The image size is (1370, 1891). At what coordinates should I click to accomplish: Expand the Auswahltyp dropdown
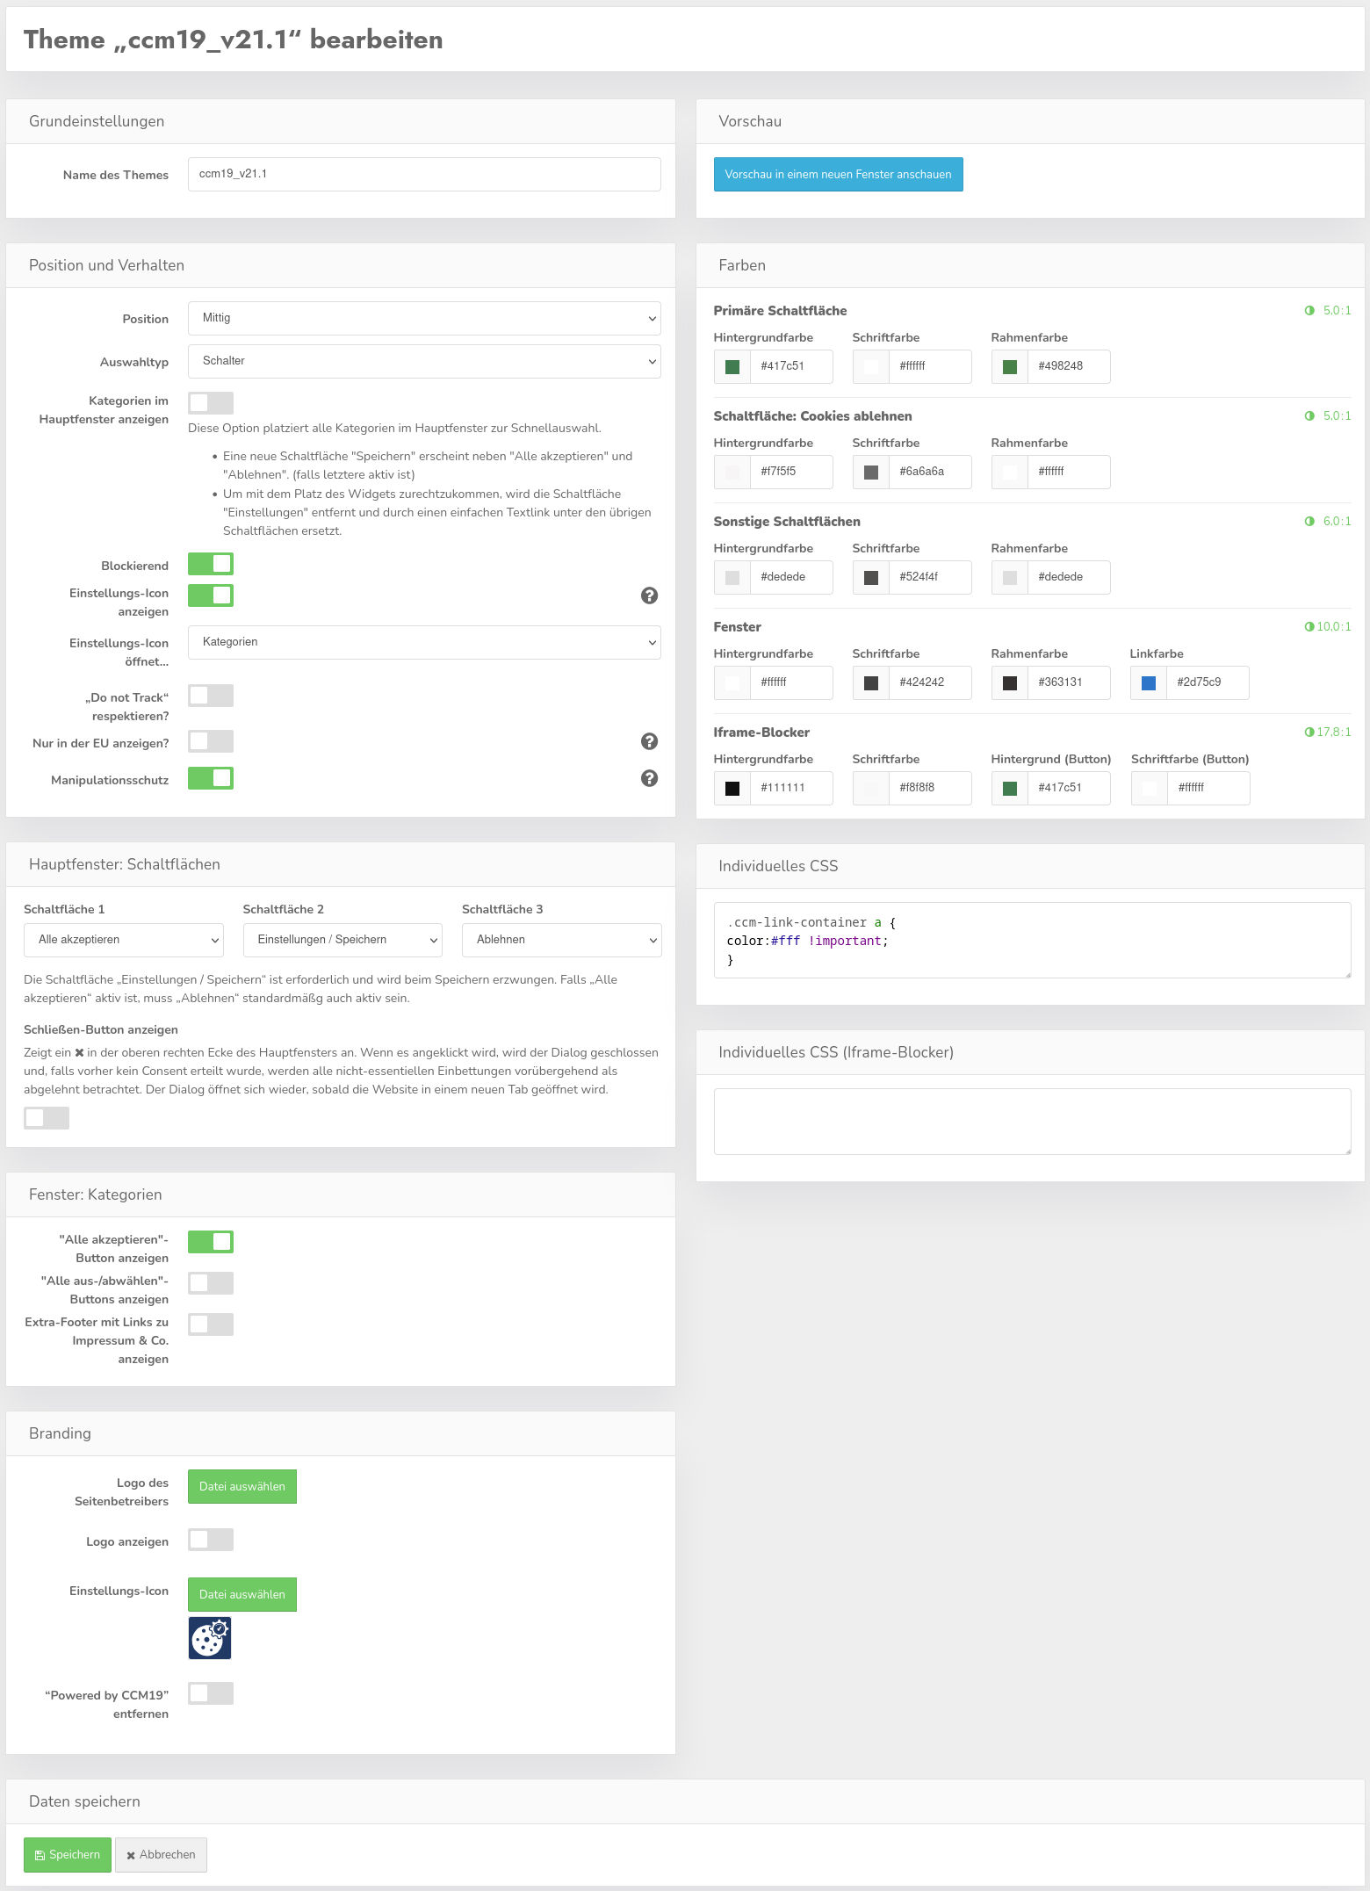424,362
